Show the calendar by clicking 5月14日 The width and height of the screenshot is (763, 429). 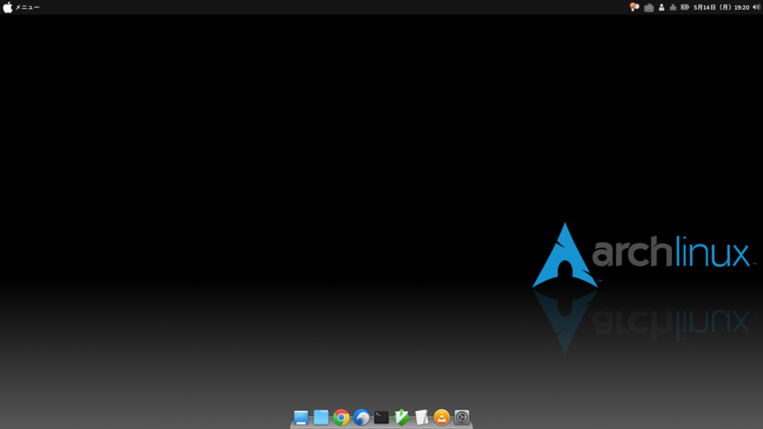pyautogui.click(x=703, y=7)
